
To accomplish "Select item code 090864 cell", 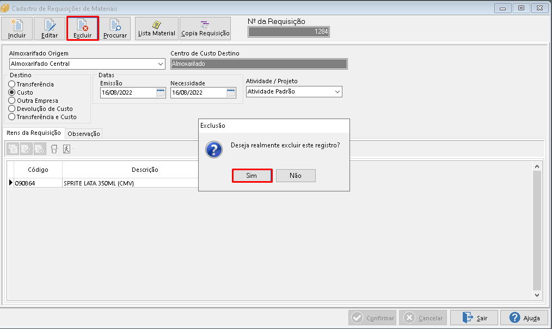I will click(38, 183).
